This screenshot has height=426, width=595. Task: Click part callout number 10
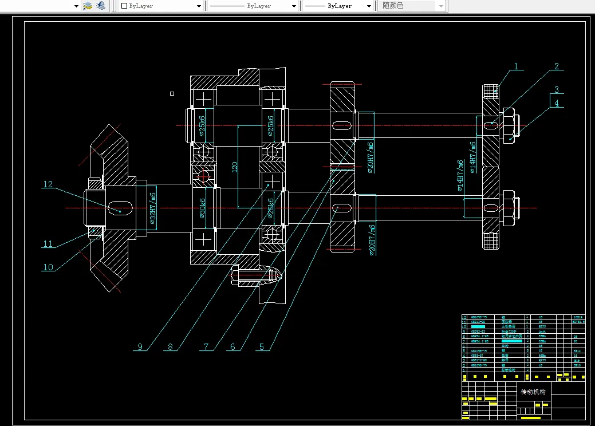click(x=48, y=267)
